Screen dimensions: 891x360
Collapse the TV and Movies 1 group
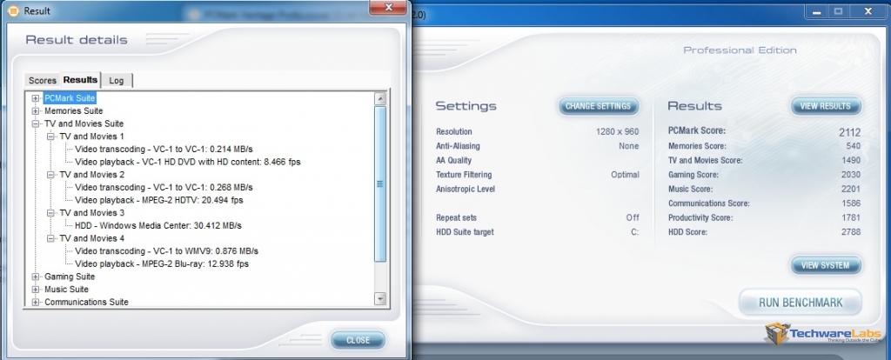50,137
